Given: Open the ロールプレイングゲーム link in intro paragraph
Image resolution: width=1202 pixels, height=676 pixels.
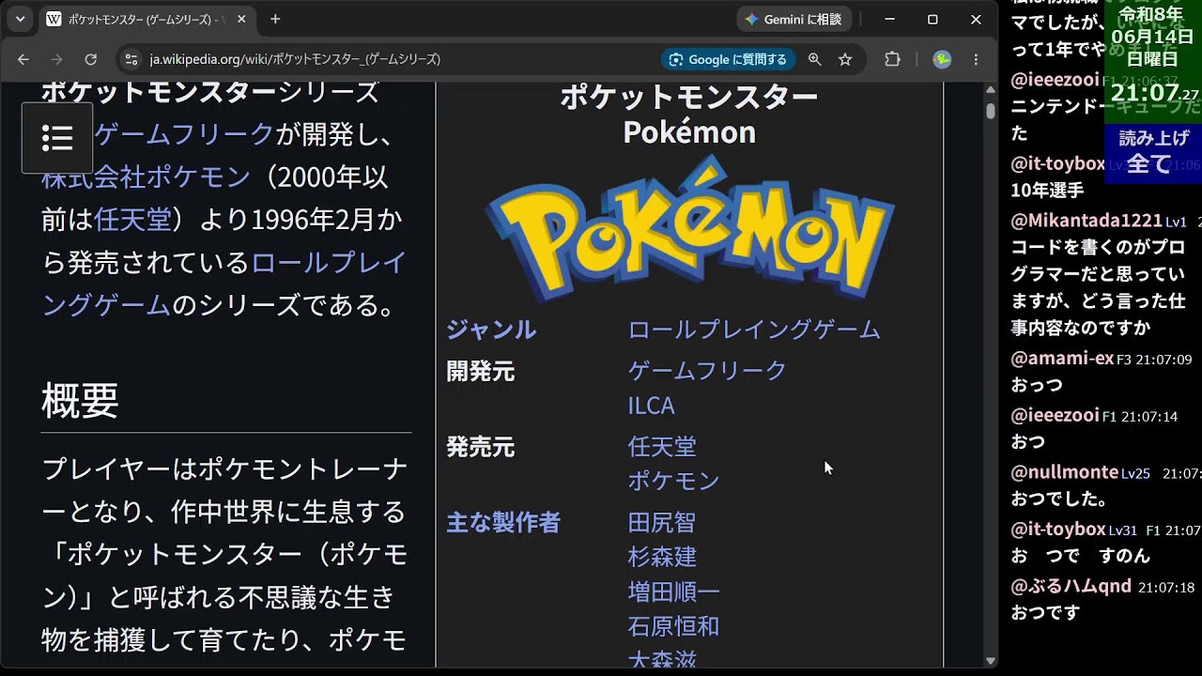Looking at the screenshot, I should tap(223, 284).
